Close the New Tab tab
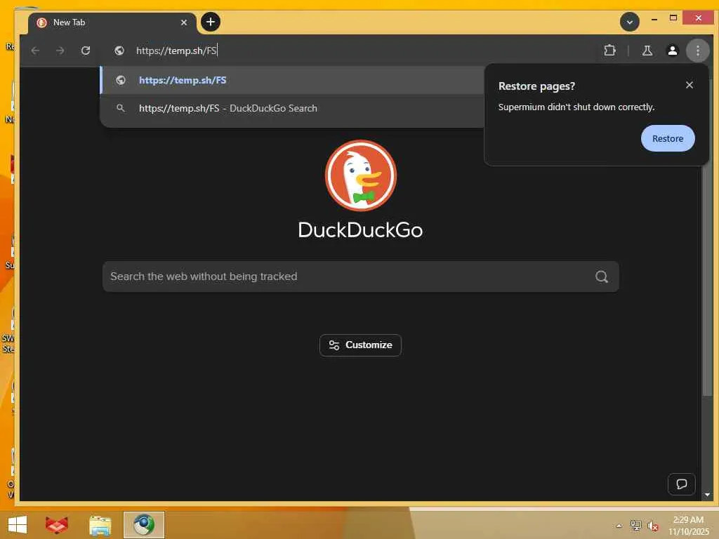 pos(184,22)
